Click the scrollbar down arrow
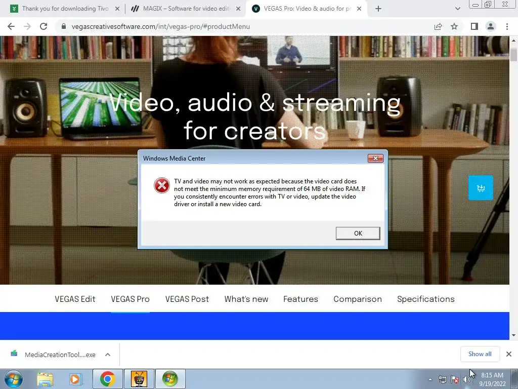The image size is (518, 389). click(513, 335)
